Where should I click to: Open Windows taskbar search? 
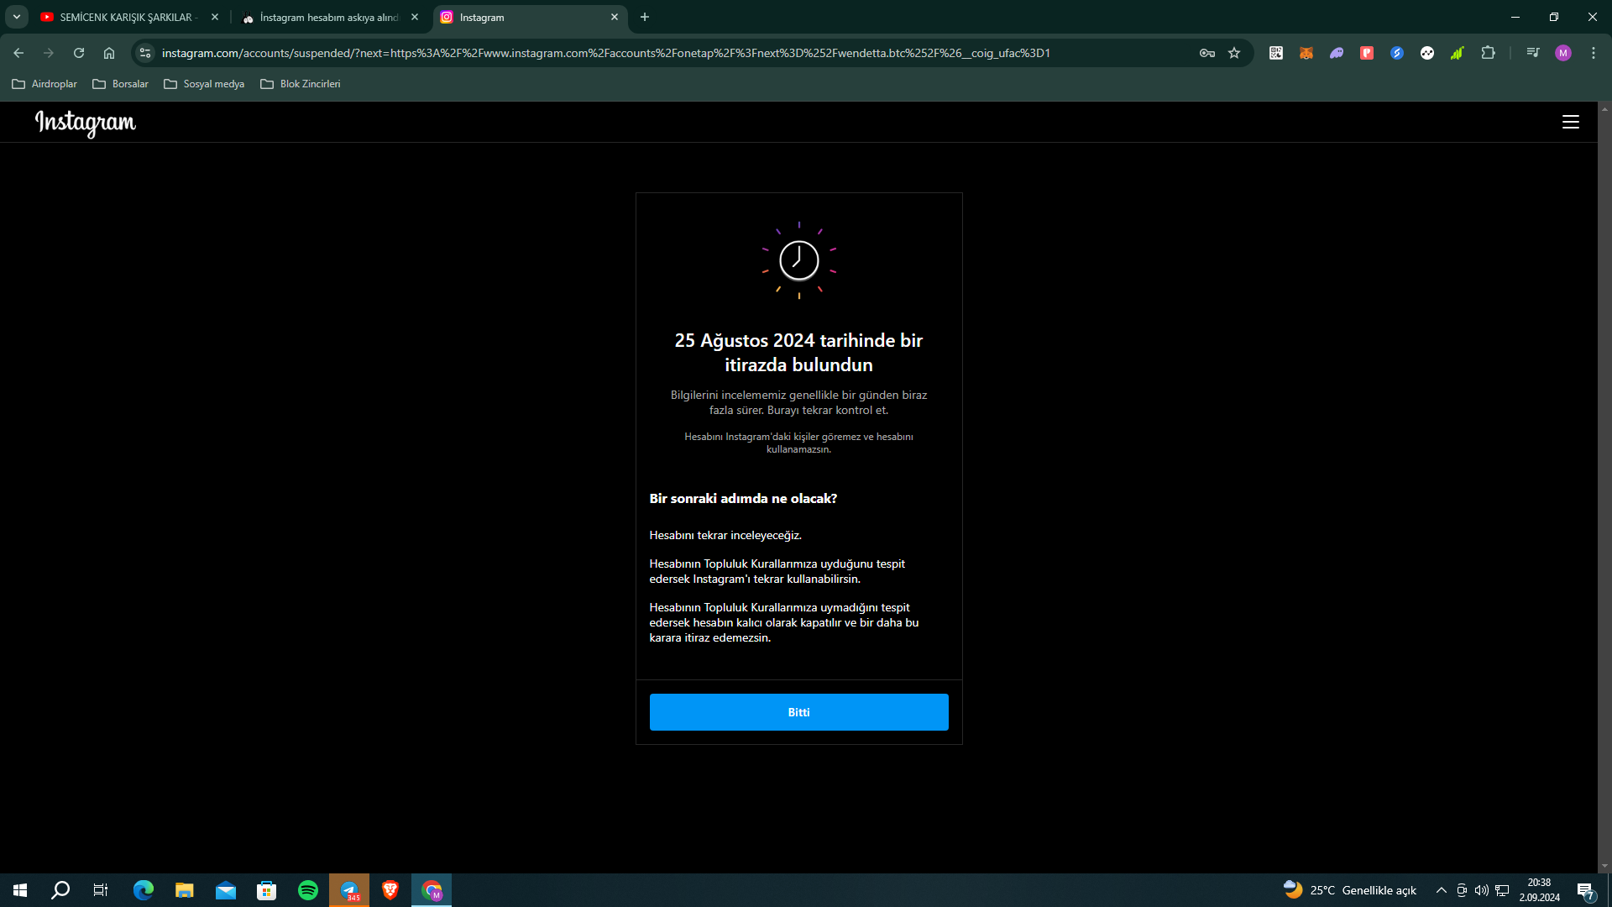(x=60, y=890)
